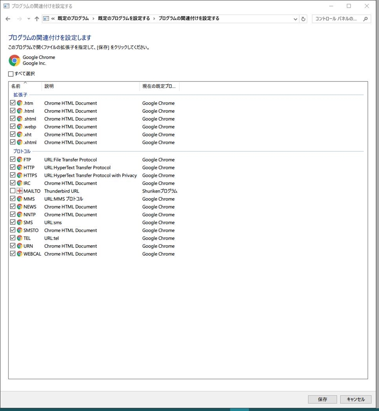Viewport: 379px width, 411px height.
Task: Click the Chrome icon in the URN row
Action: pos(20,246)
